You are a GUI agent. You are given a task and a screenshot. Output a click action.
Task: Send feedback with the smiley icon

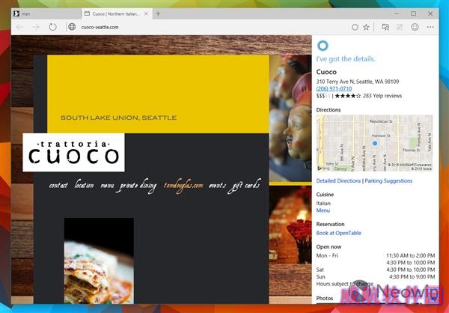(415, 27)
